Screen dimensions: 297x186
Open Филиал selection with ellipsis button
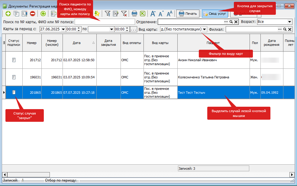click(280, 29)
